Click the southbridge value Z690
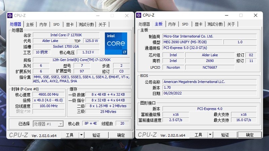The height and width of the screenshot is (151, 269). pyautogui.click(x=210, y=61)
